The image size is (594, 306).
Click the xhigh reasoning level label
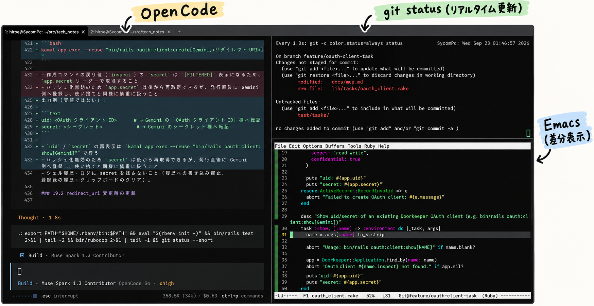pyautogui.click(x=167, y=284)
